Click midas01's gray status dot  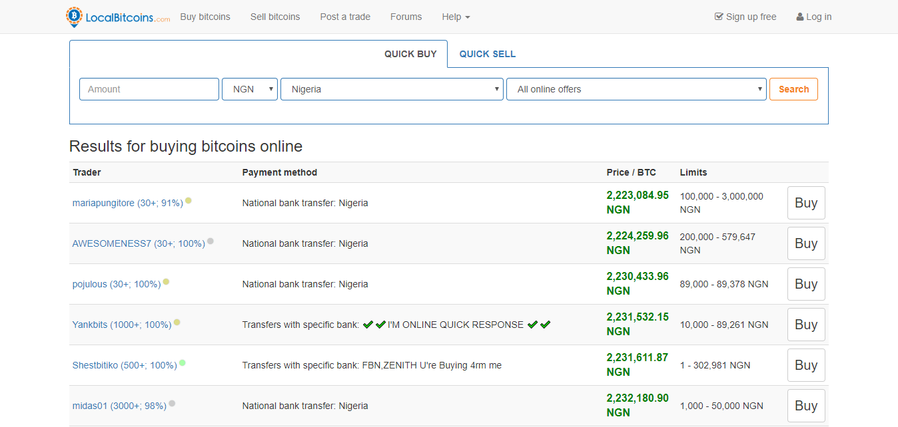pyautogui.click(x=172, y=403)
